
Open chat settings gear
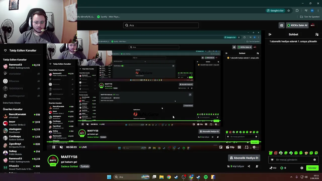(x=302, y=168)
